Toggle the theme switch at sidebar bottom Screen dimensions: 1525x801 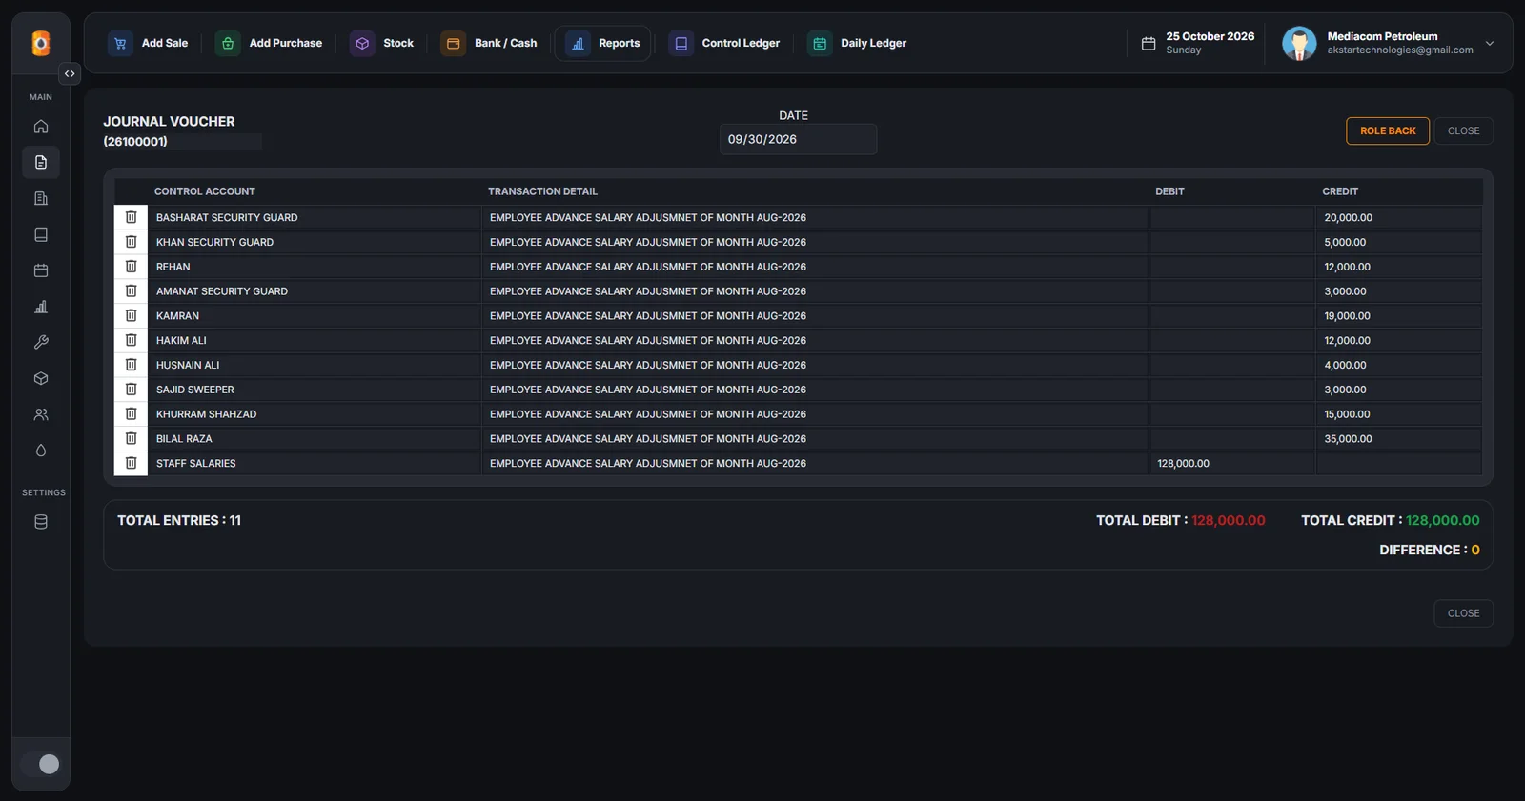pos(41,764)
